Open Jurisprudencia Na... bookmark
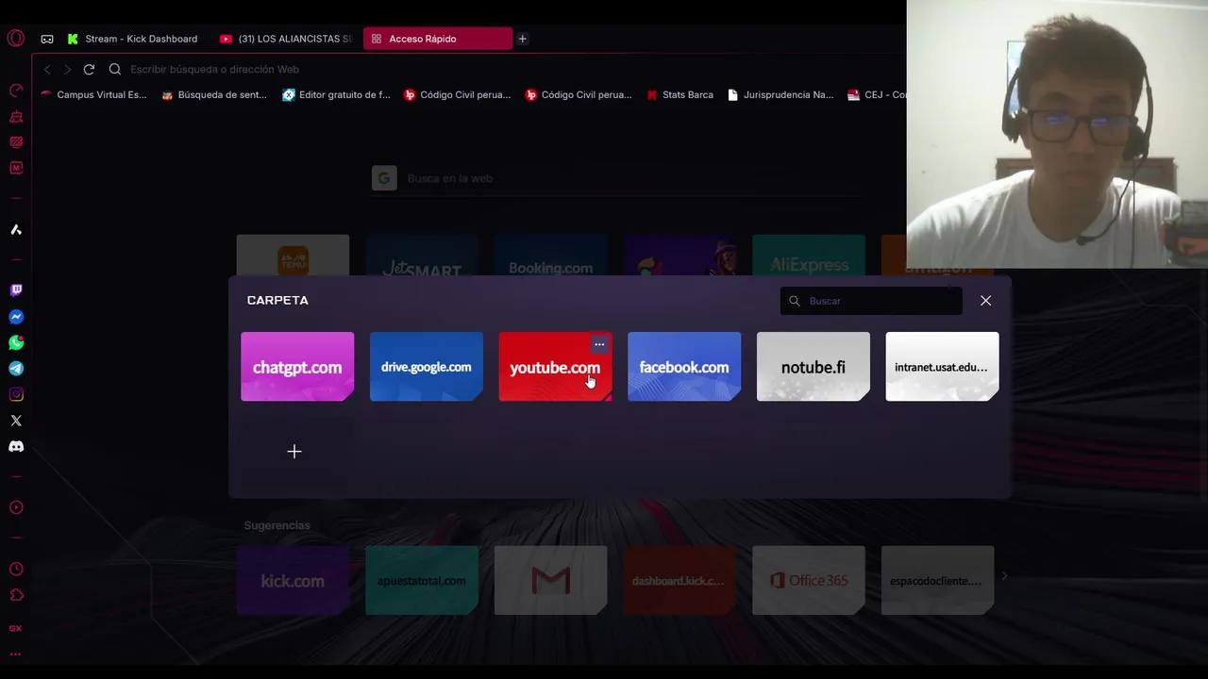Screen dimensions: 1208x679 tap(780, 94)
